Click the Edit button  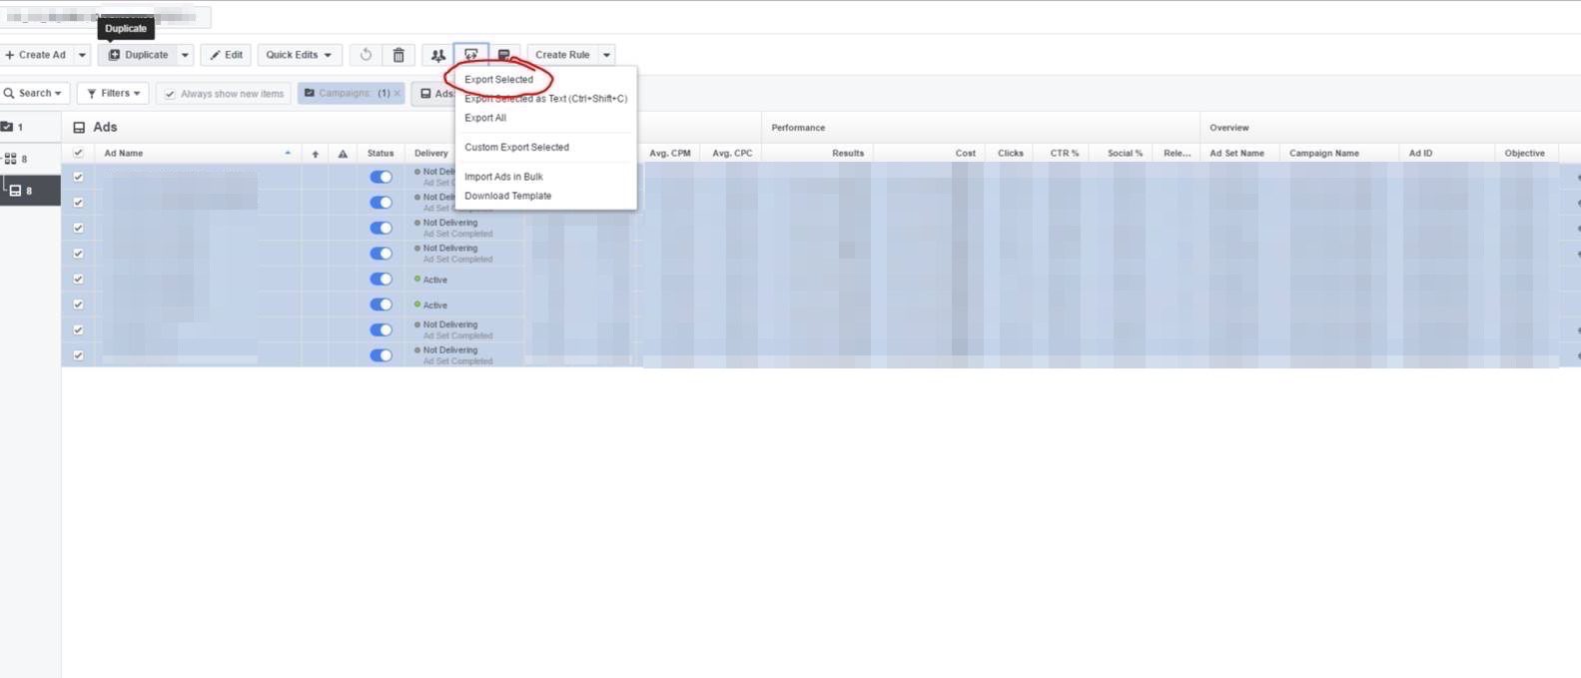point(226,55)
